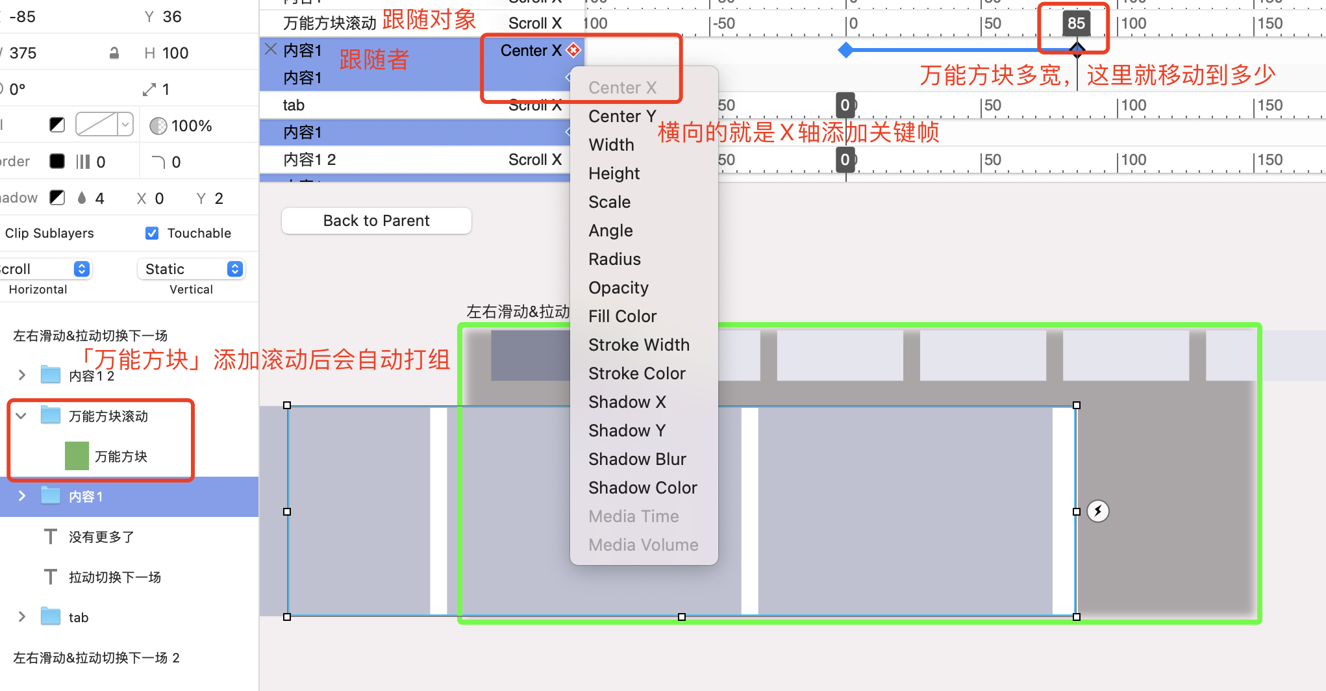The width and height of the screenshot is (1326, 691).
Task: Click the 内容1 2 folder icon
Action: click(x=51, y=375)
